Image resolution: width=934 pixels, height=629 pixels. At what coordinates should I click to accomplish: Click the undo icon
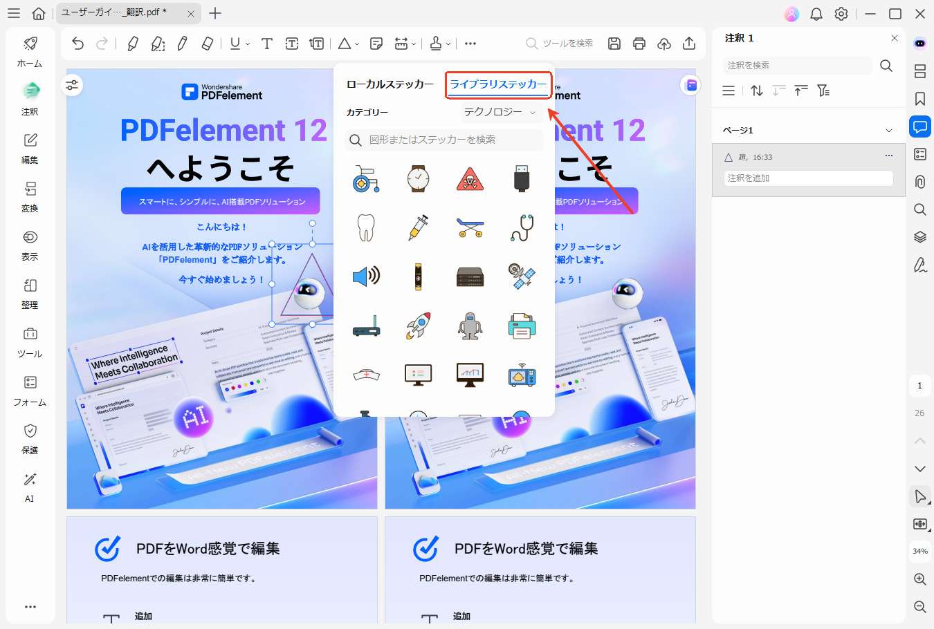click(x=77, y=43)
